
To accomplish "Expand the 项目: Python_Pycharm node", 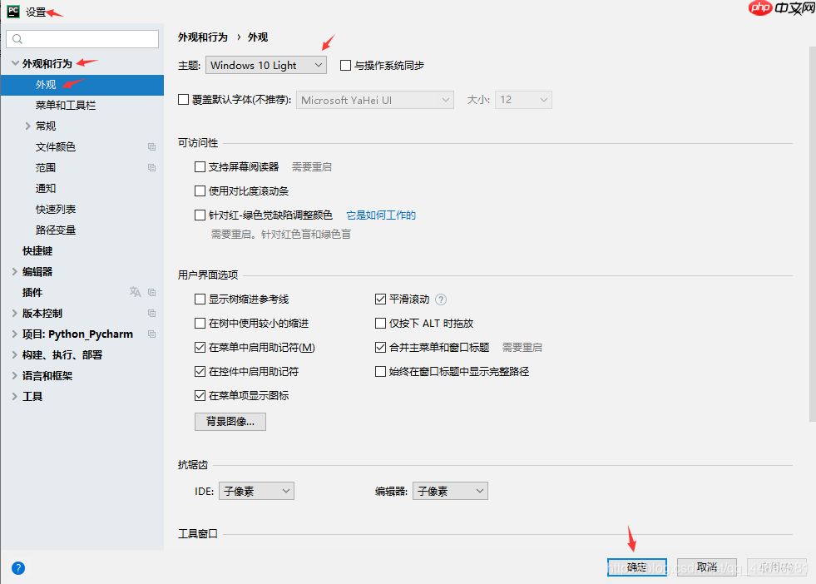I will [x=15, y=334].
